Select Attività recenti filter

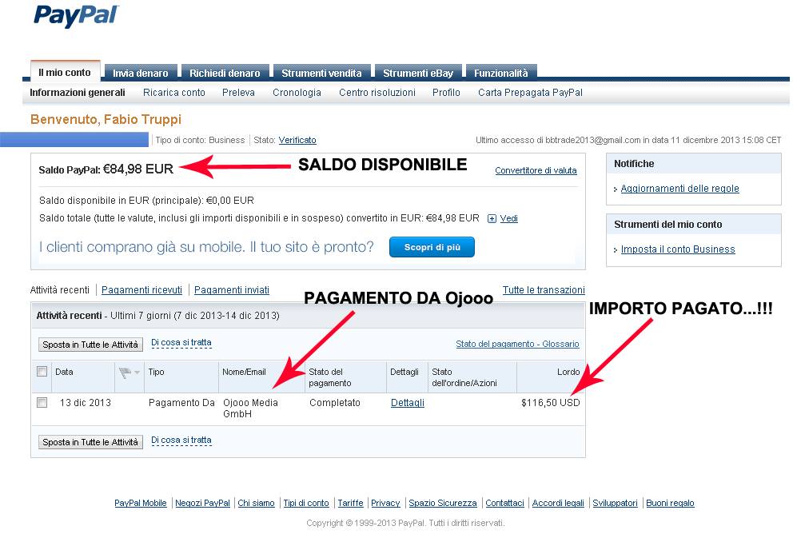[60, 290]
